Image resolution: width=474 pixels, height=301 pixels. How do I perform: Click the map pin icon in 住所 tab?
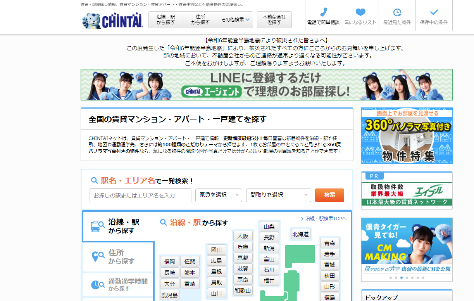click(x=98, y=256)
